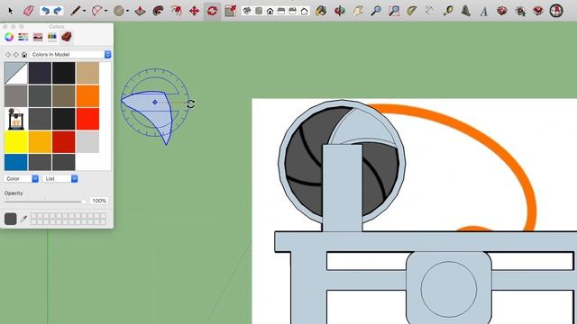Select the Paint Bucket tool
The height and width of the screenshot is (324, 577).
pos(321,11)
